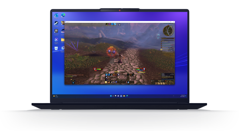Open the Outlook desktop shortcut

[56, 15]
